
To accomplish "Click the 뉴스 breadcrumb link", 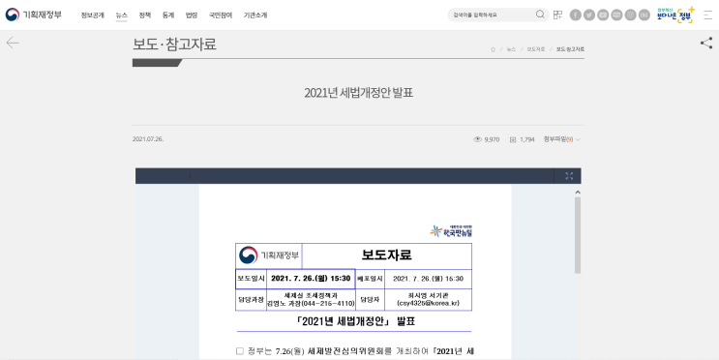I will 511,49.
